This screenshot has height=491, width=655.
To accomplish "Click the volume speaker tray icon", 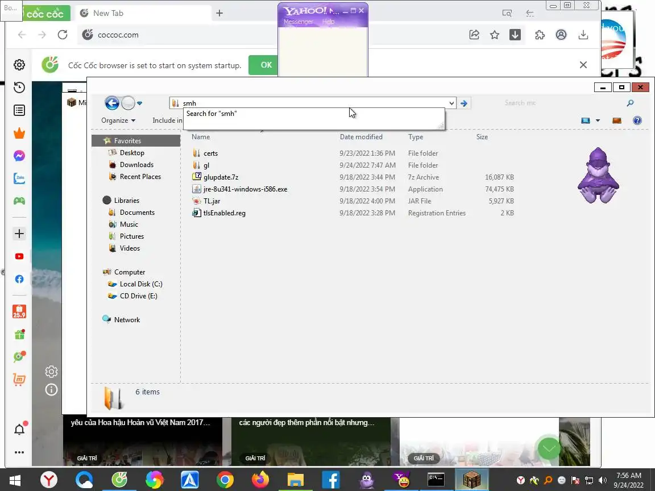I will click(602, 480).
